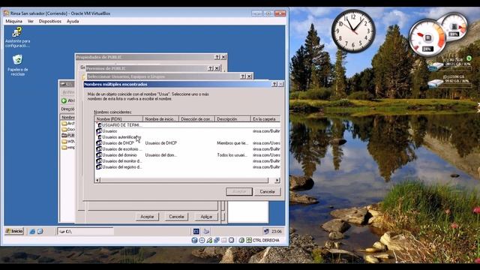This screenshot has height=270, width=480.
Task: Select the Usuarios del monitor d... entry
Action: [122, 161]
